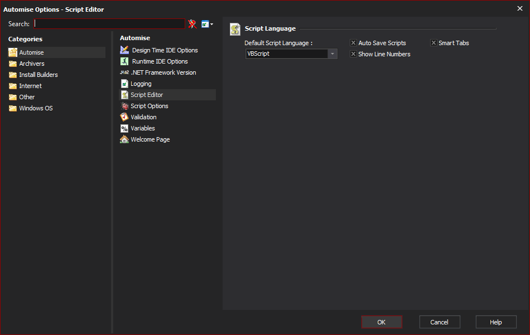Click the Cancel button

[x=440, y=322]
